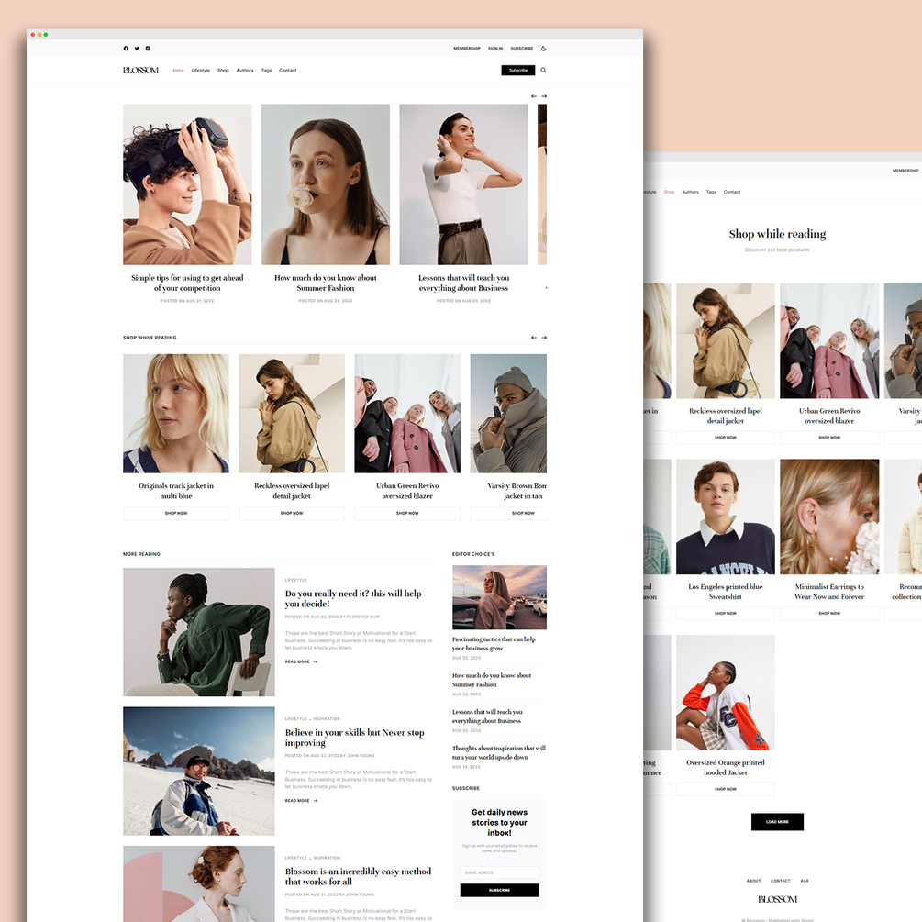Open Oversized Orange hooded Jacket product image
Screen dimensions: 922x922
point(726,693)
